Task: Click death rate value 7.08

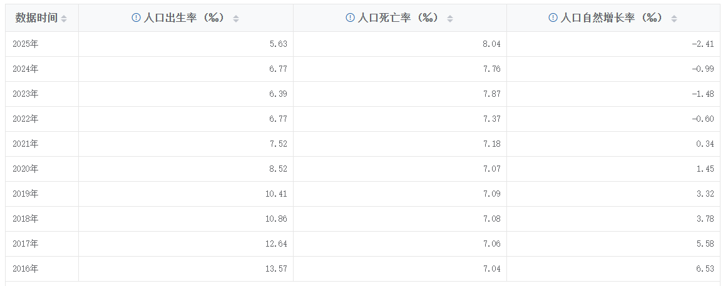Action: click(x=492, y=219)
